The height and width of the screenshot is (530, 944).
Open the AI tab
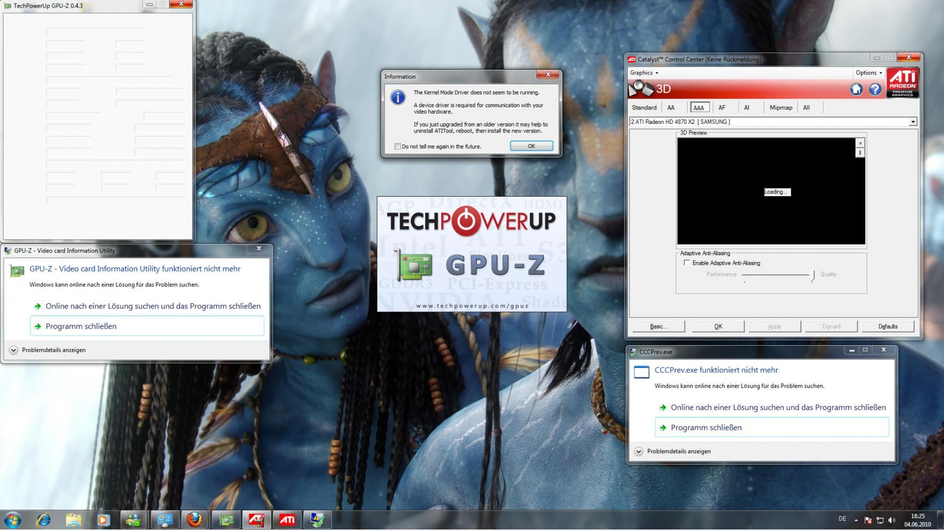[747, 108]
